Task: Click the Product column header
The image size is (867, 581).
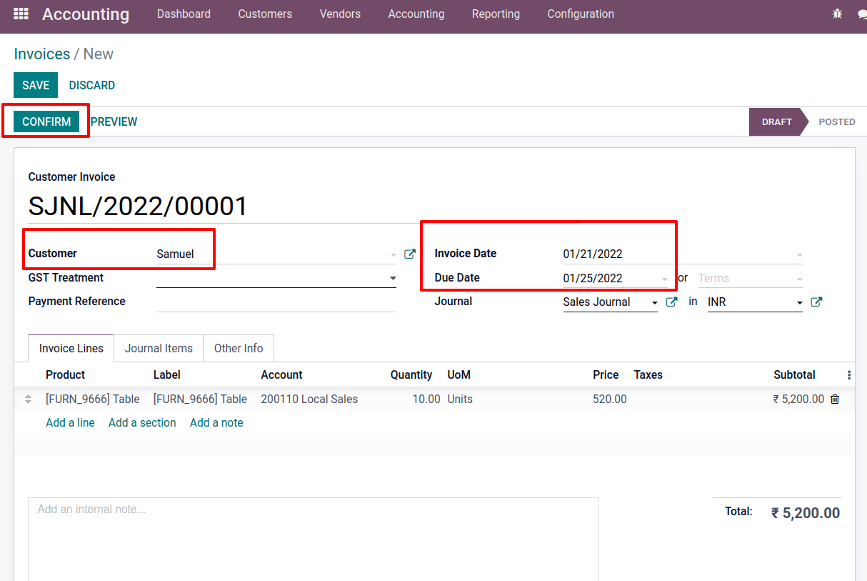Action: (65, 375)
